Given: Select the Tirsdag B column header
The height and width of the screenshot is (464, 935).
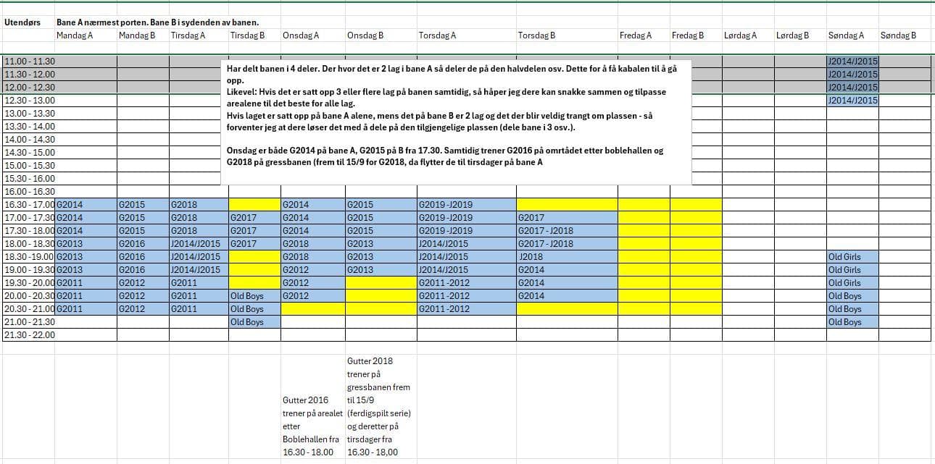Looking at the screenshot, I should pyautogui.click(x=254, y=35).
